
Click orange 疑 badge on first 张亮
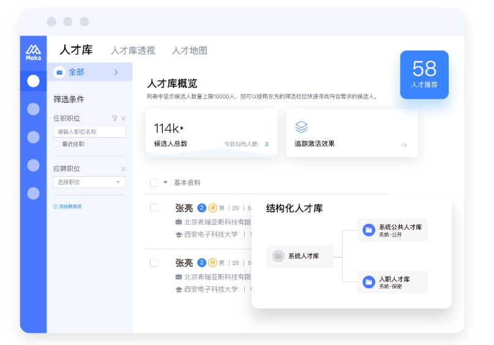pos(212,208)
